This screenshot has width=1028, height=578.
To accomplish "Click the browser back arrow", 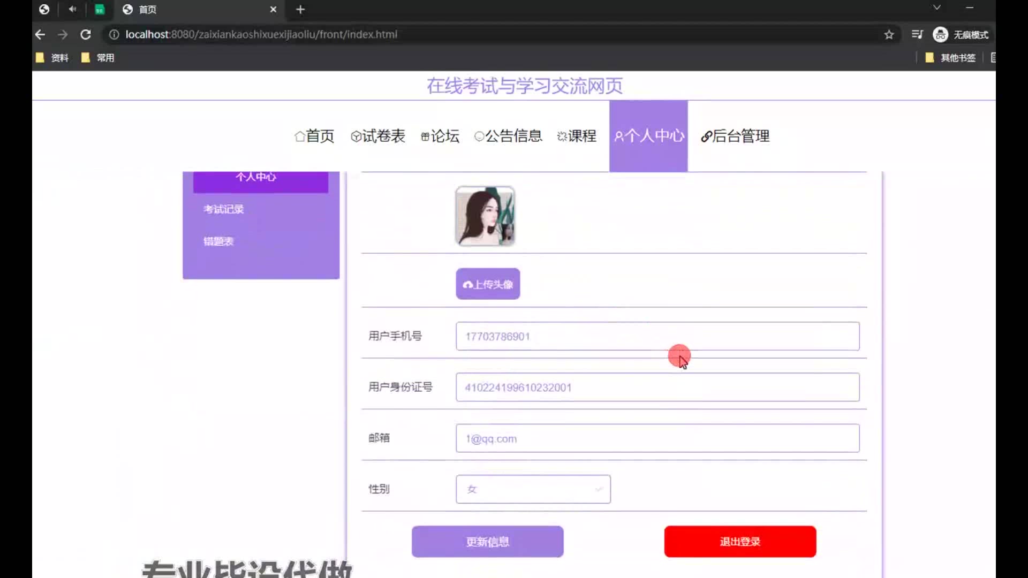I will click(40, 35).
